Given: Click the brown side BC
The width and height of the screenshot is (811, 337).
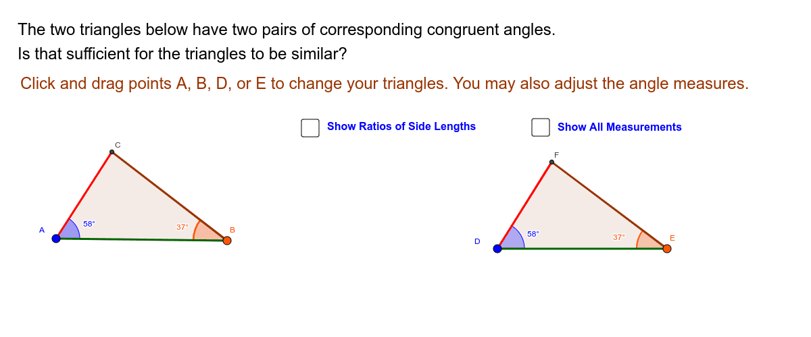Looking at the screenshot, I should click(170, 196).
